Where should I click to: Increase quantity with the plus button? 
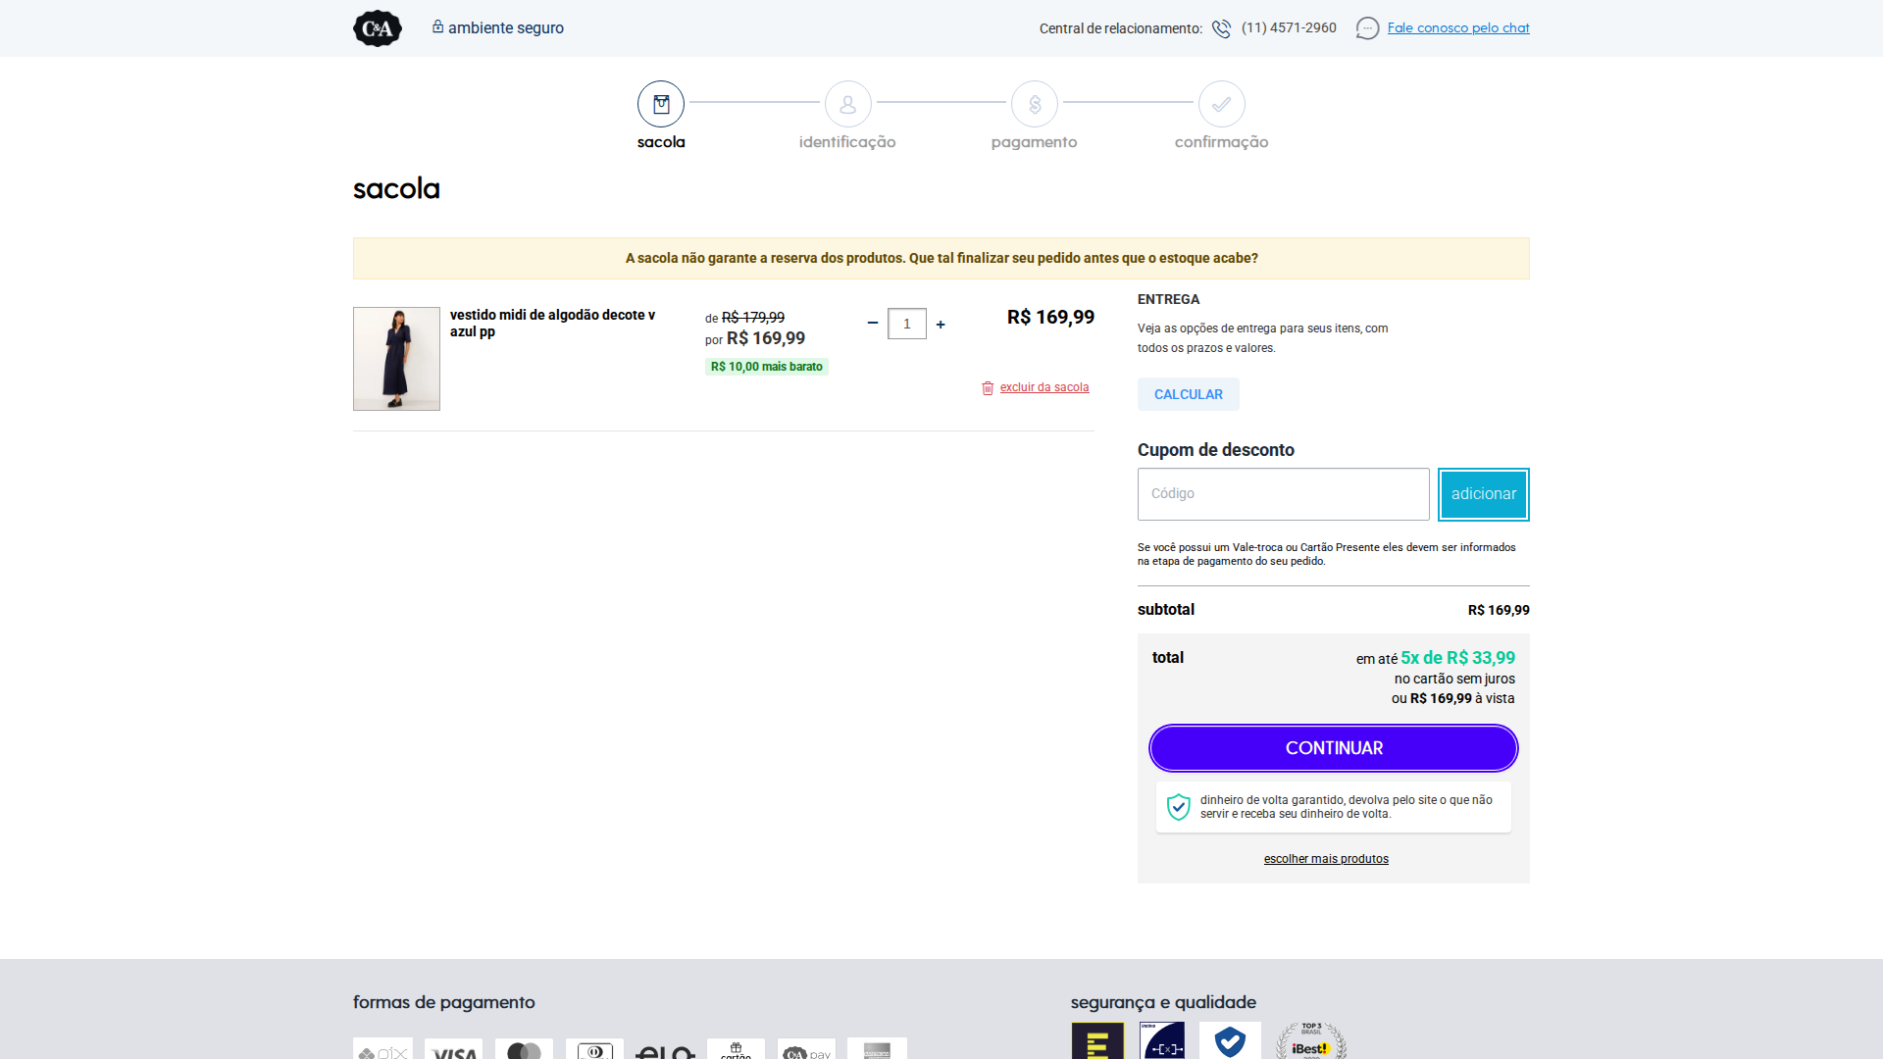[941, 324]
